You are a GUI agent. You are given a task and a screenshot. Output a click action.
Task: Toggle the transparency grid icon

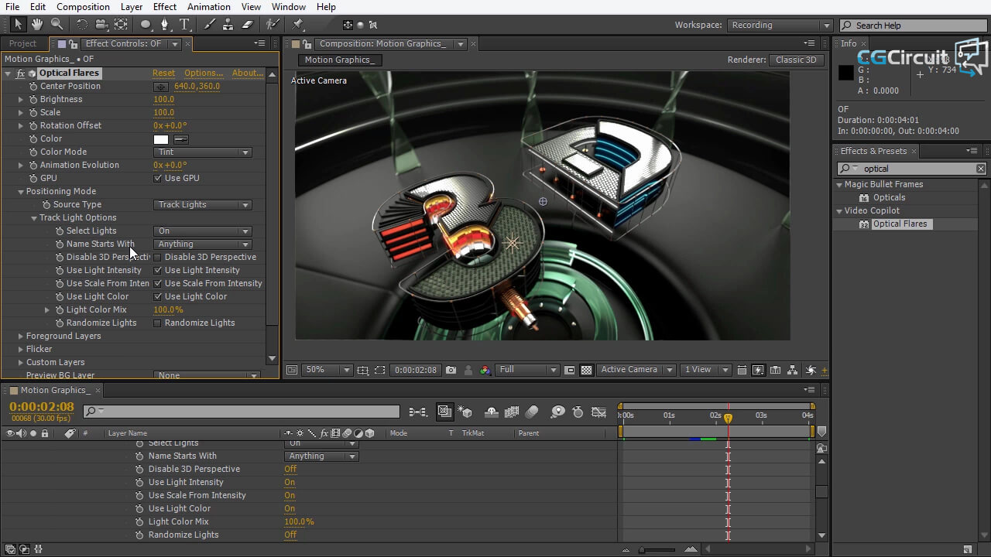(x=587, y=370)
